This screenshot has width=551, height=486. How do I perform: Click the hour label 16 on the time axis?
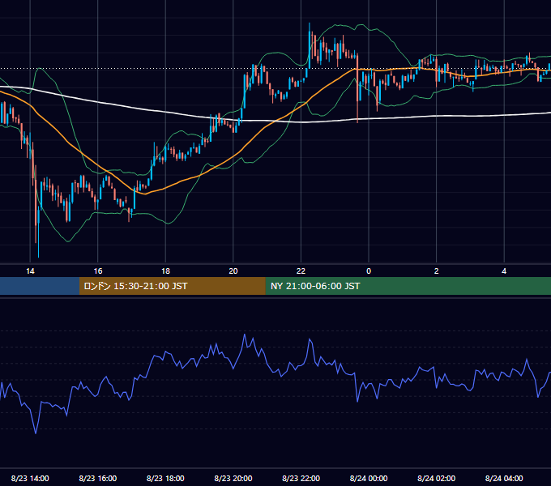(98, 271)
